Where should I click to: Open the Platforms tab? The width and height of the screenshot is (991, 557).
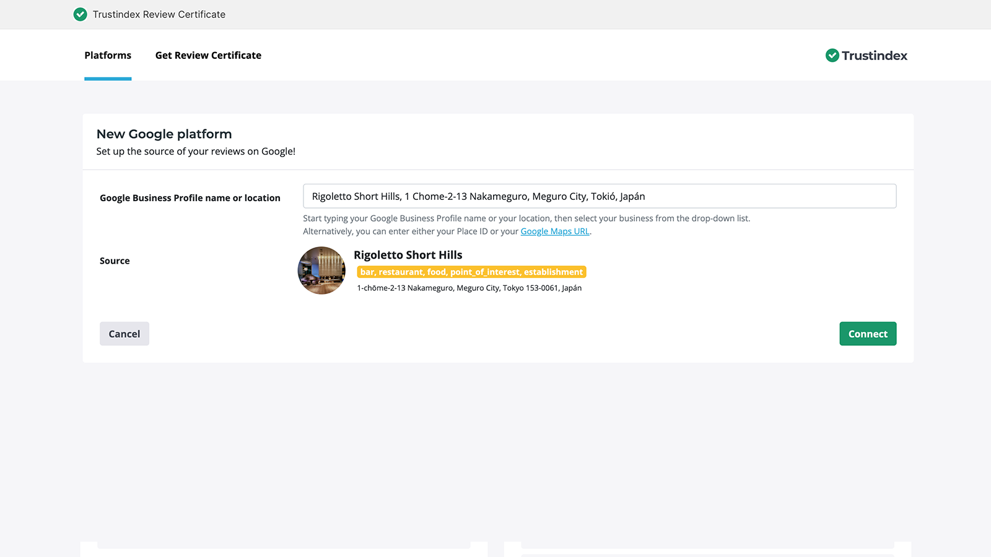pyautogui.click(x=108, y=55)
